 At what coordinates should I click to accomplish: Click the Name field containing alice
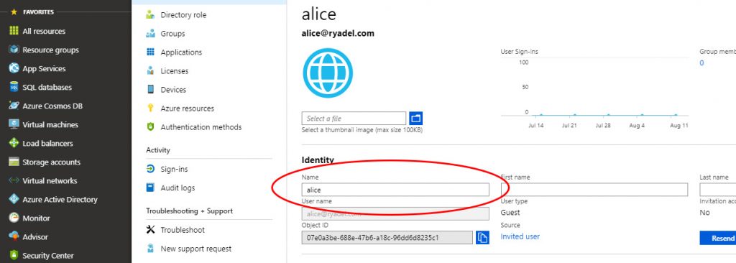click(395, 190)
